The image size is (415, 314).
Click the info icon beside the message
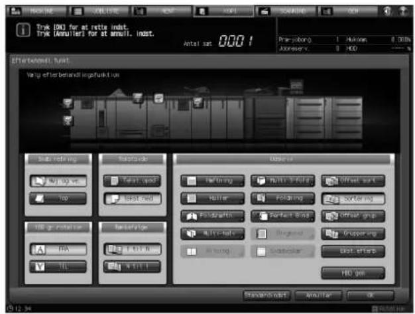(23, 30)
